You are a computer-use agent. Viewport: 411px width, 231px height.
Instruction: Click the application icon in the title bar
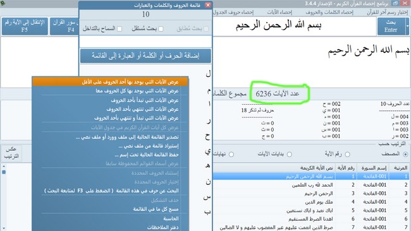coord(3,3)
